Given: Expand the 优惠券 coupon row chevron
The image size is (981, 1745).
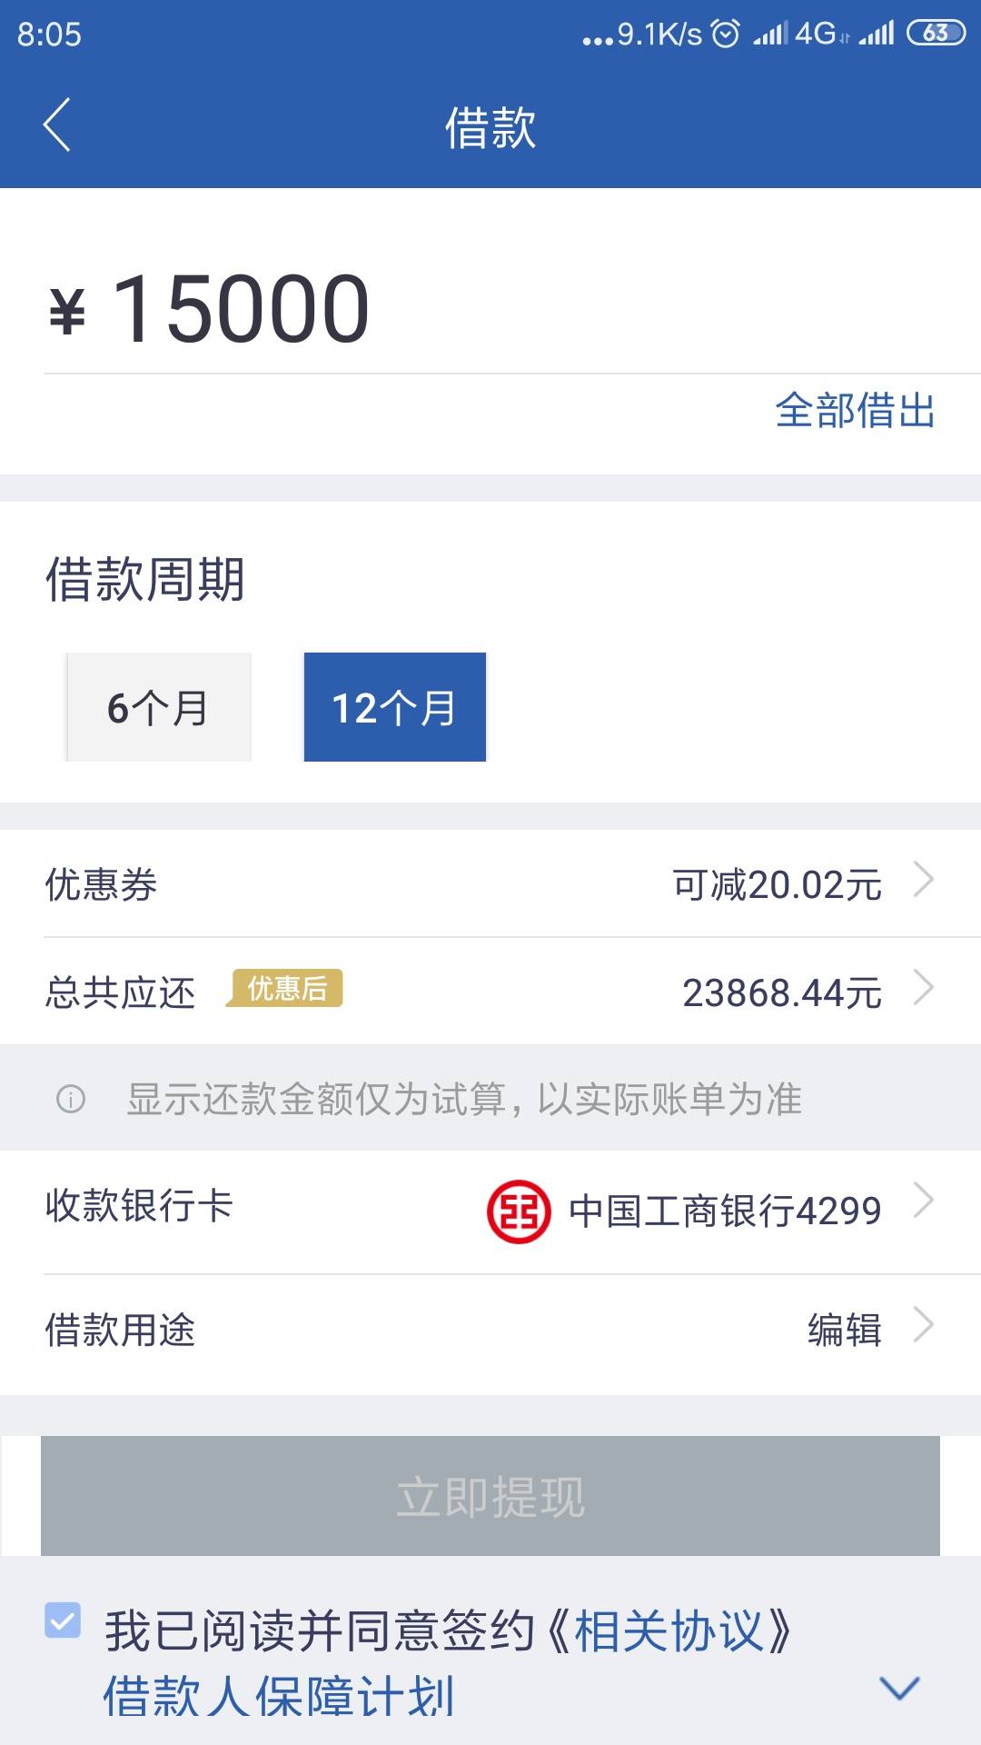Looking at the screenshot, I should coord(924,880).
